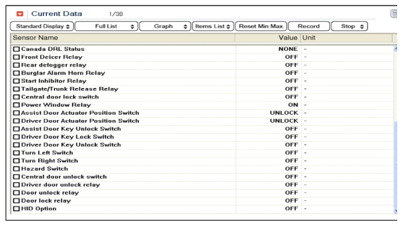The height and width of the screenshot is (226, 402).
Task: Open the Items List dropdown
Action: click(x=213, y=26)
